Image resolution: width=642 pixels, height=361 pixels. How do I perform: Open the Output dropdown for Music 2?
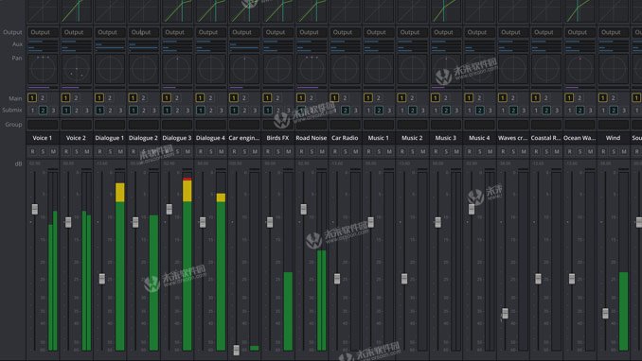click(x=412, y=32)
